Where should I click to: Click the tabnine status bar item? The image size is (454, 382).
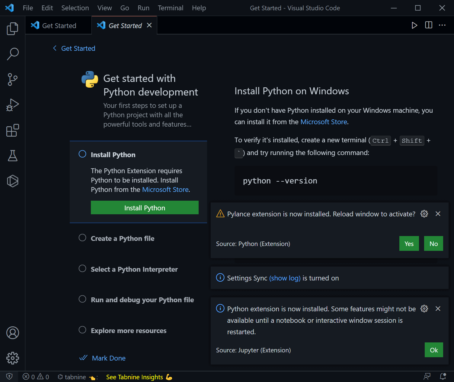(x=78, y=377)
